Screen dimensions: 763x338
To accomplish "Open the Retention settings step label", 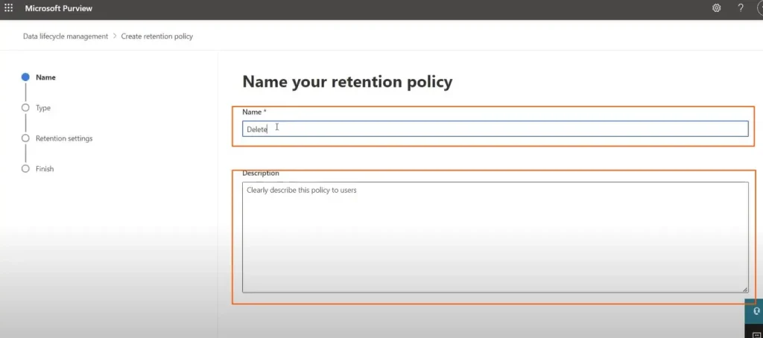I will tap(64, 138).
